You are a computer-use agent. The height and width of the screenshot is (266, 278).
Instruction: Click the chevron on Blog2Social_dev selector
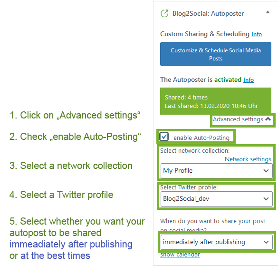click(266, 199)
